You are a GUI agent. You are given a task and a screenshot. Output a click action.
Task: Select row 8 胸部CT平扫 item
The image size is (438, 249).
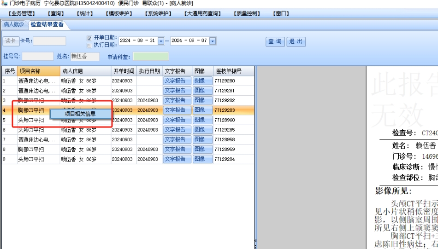(x=31, y=149)
